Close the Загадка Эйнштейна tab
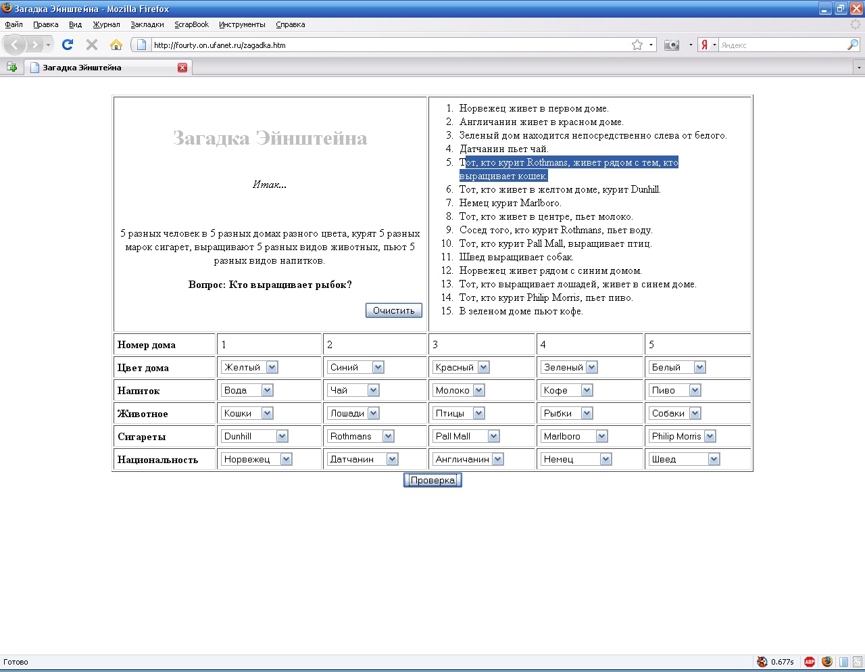Screen dimensions: 865x672 [x=182, y=68]
